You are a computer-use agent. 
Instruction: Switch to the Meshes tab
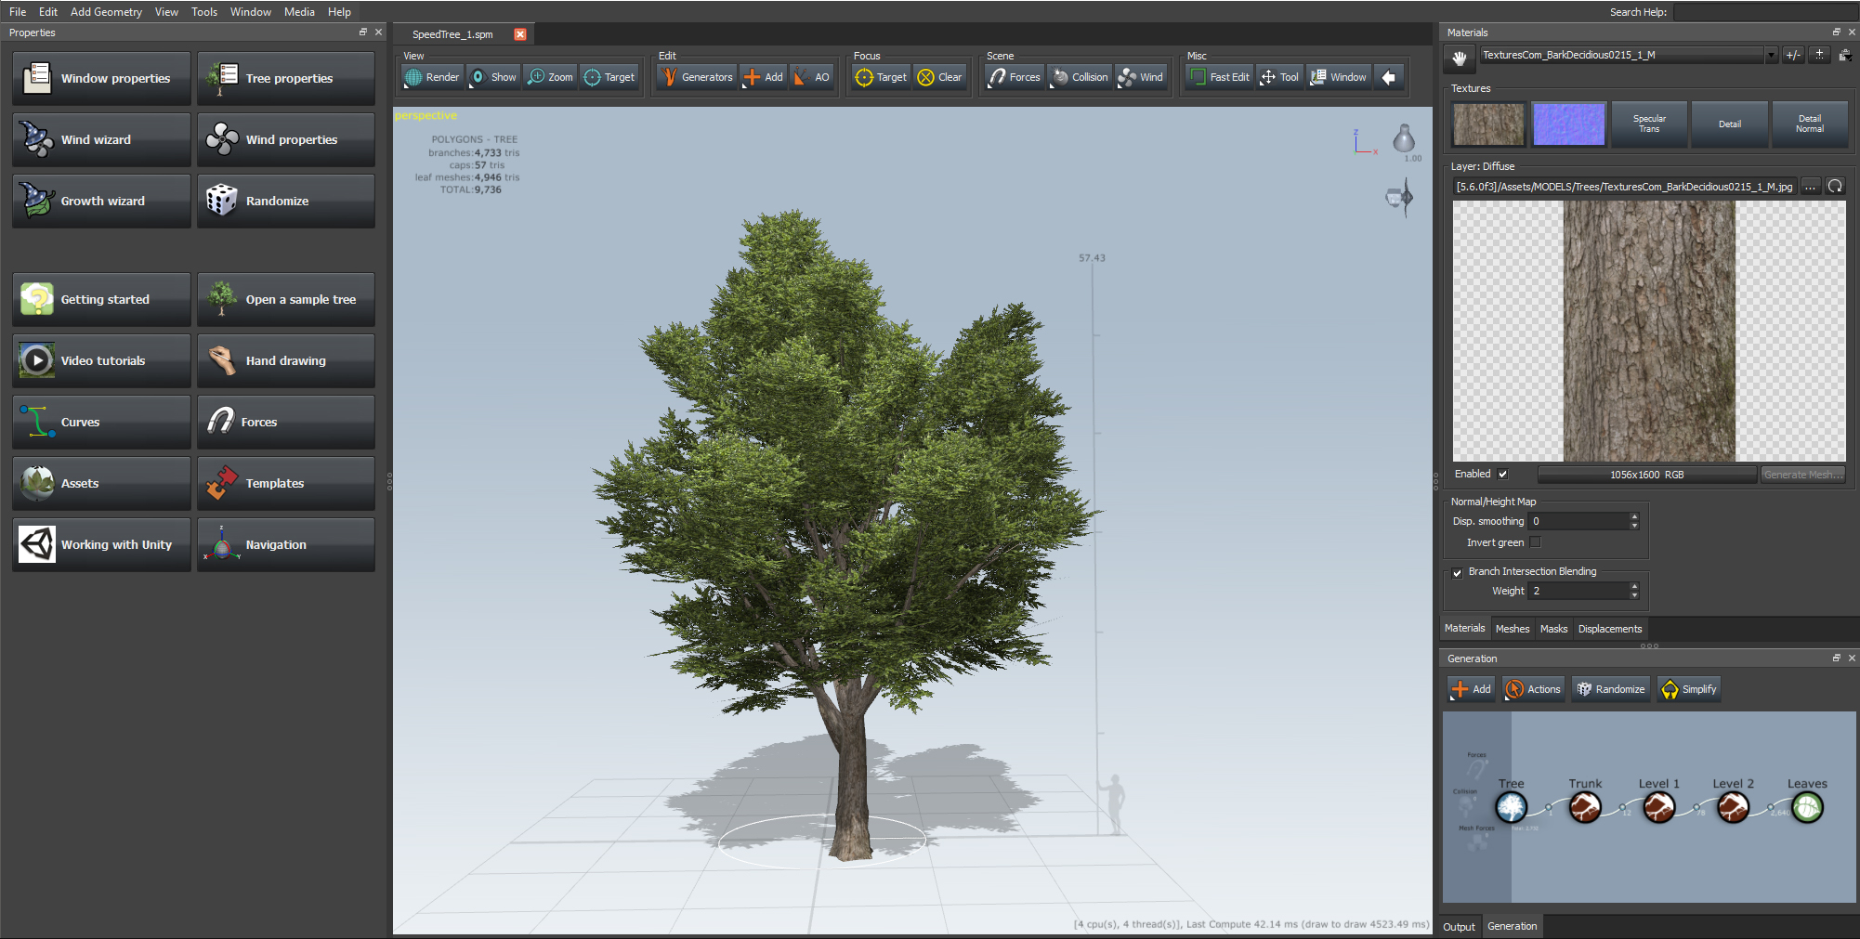(1513, 629)
